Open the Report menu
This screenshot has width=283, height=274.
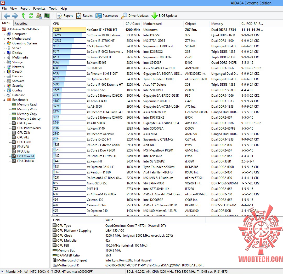coord(25,8)
